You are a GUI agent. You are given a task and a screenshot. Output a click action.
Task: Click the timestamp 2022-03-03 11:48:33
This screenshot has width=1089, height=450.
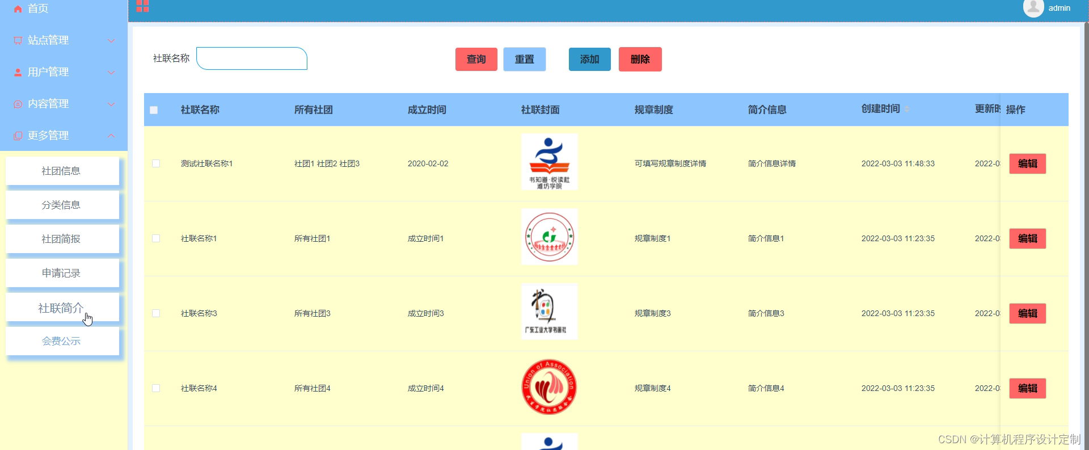pyautogui.click(x=898, y=163)
